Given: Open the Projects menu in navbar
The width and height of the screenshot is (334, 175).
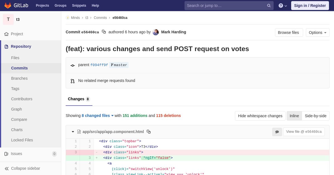Looking at the screenshot, I should pos(42,6).
